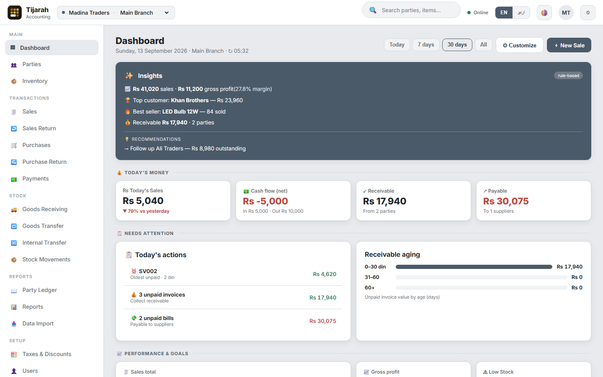
Task: Click the Party Ledger book icon
Action: point(14,290)
